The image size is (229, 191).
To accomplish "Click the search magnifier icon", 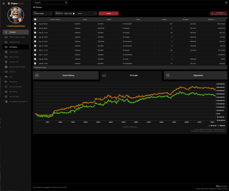I will tap(66, 3).
